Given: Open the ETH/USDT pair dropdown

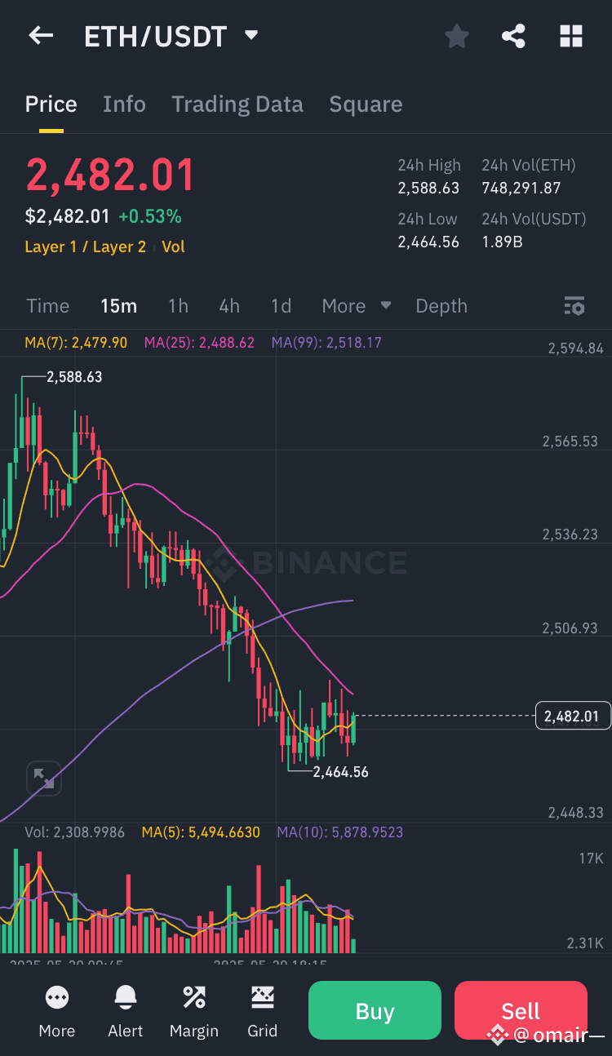Looking at the screenshot, I should 251,36.
